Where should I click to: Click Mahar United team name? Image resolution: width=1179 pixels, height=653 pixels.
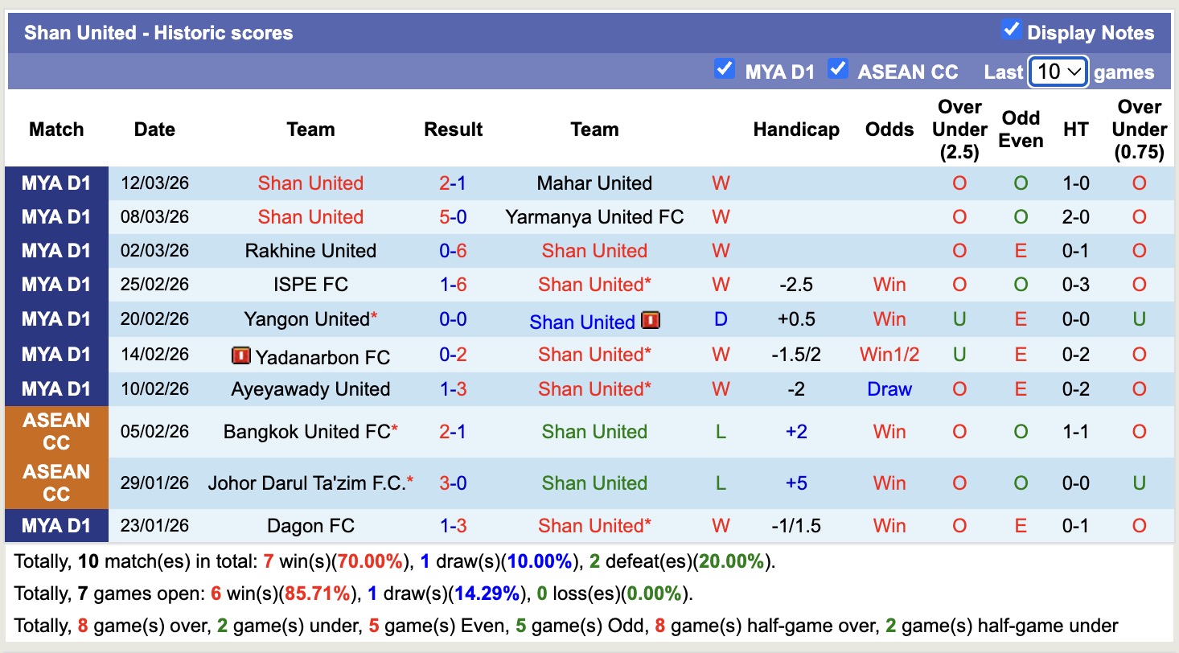(594, 183)
